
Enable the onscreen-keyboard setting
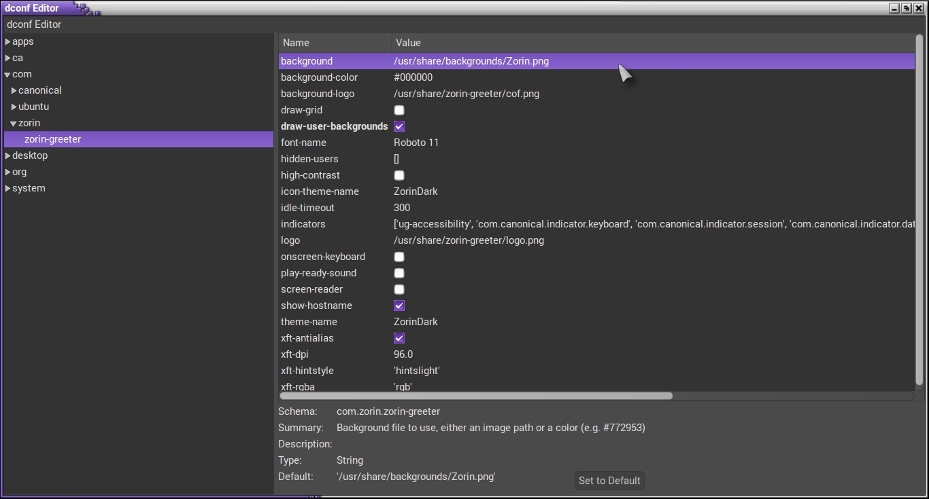pos(399,257)
